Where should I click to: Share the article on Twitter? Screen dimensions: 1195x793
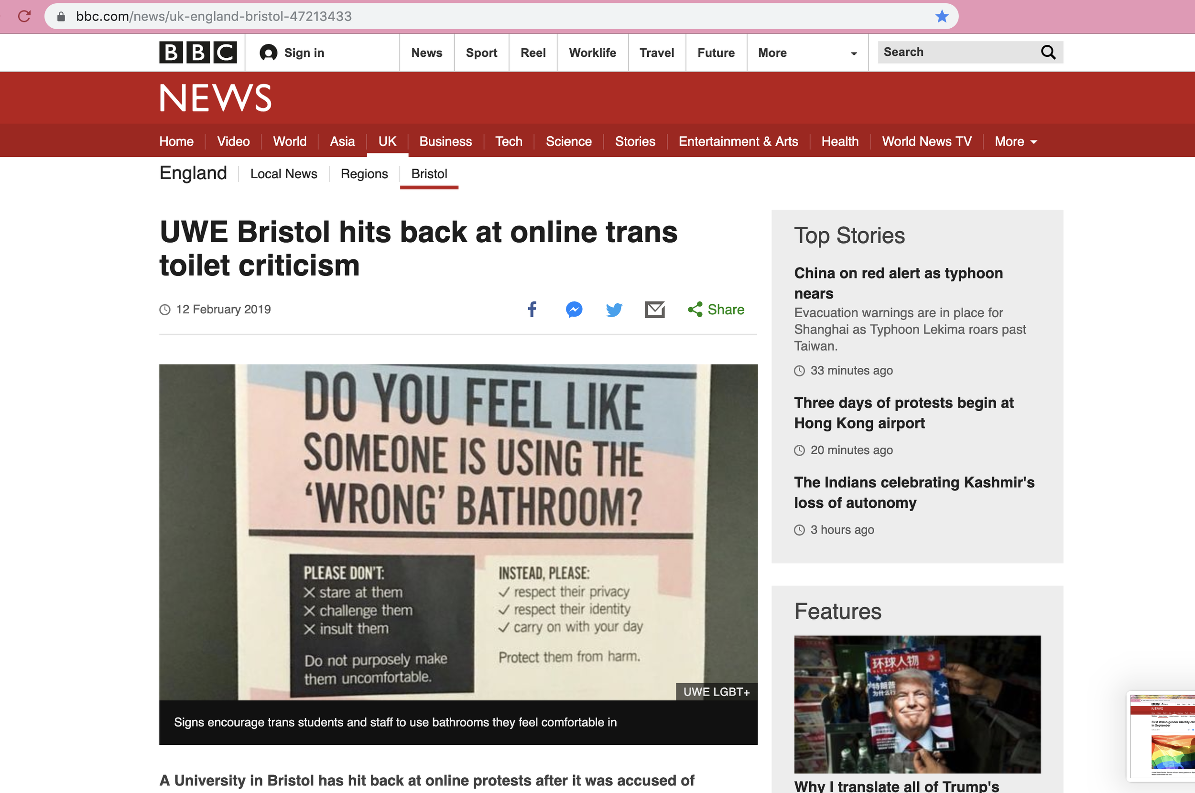614,309
